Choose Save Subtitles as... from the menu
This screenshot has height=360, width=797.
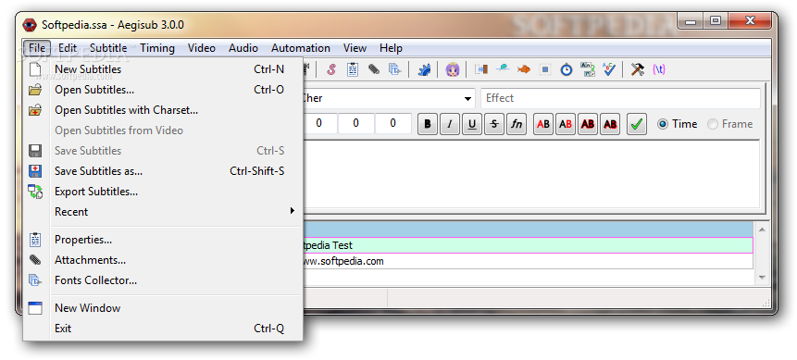pyautogui.click(x=163, y=171)
